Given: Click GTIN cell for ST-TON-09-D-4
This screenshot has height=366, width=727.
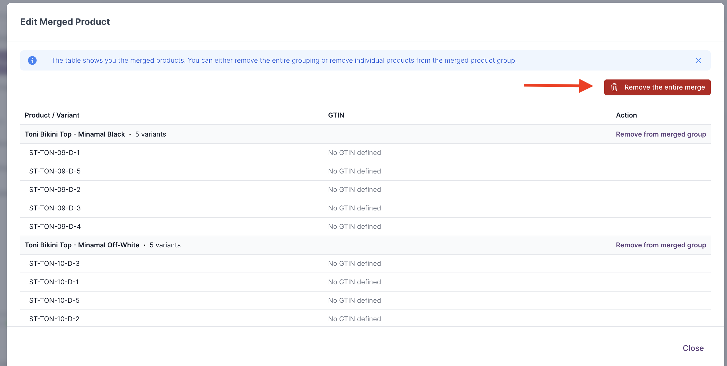Looking at the screenshot, I should point(355,226).
